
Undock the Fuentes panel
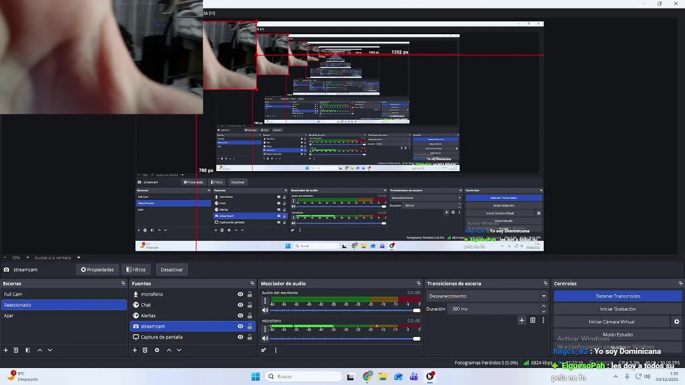coord(252,283)
